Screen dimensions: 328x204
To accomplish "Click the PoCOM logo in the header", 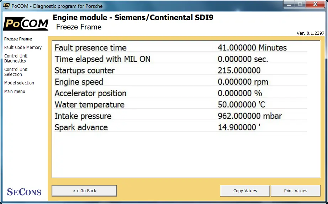I will point(26,23).
